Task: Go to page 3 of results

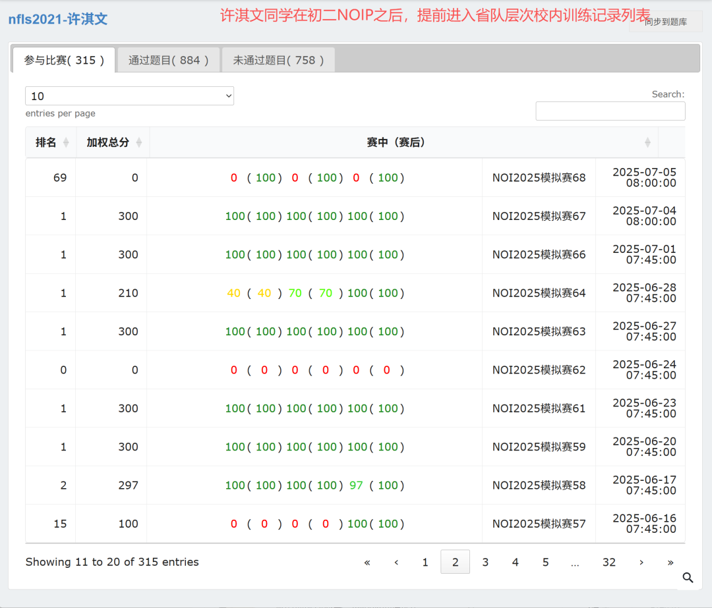Action: pyautogui.click(x=485, y=562)
